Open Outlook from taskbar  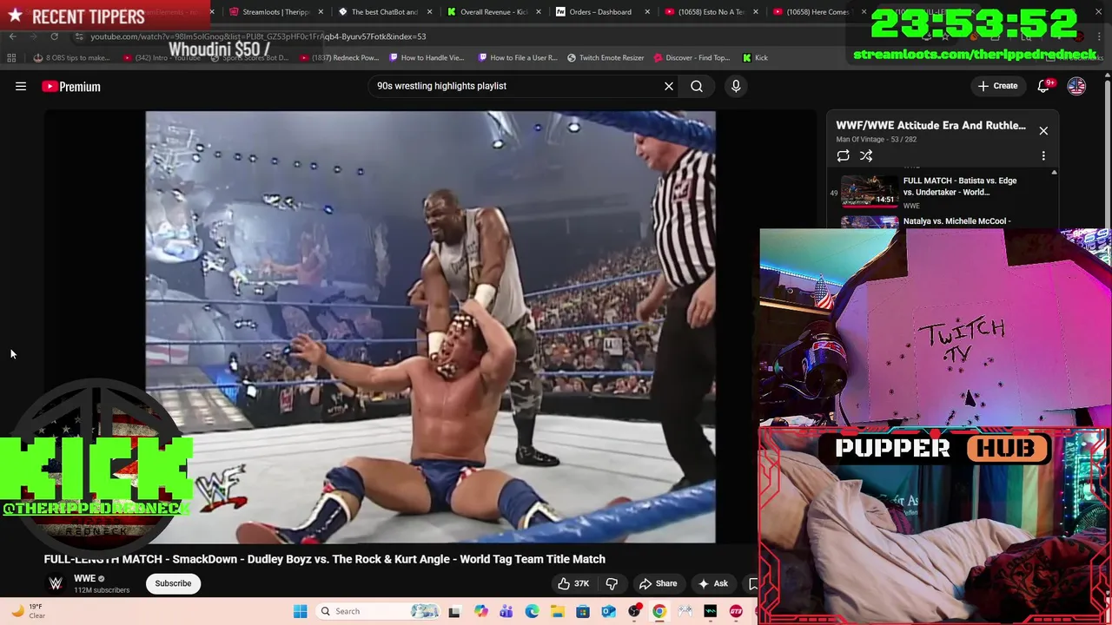click(608, 611)
